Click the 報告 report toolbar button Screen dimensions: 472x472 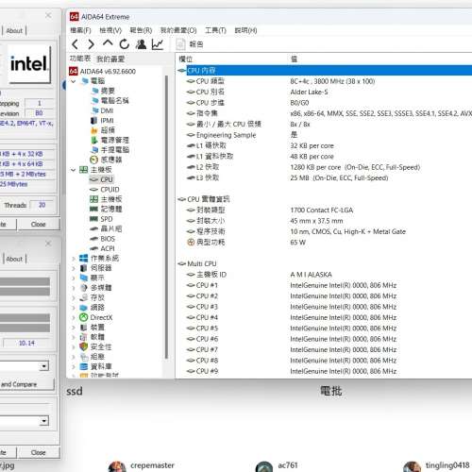(190, 44)
